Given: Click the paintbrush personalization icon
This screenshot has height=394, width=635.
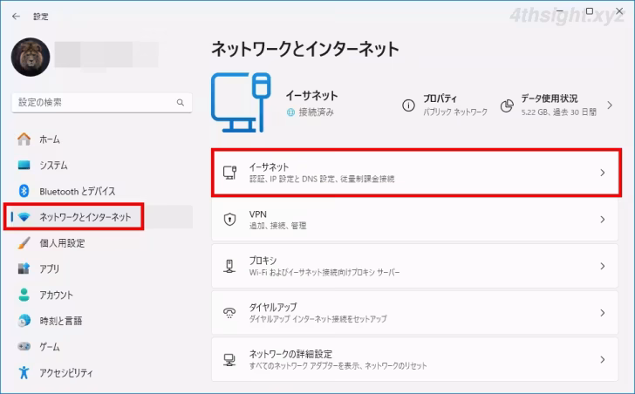Looking at the screenshot, I should tap(24, 242).
